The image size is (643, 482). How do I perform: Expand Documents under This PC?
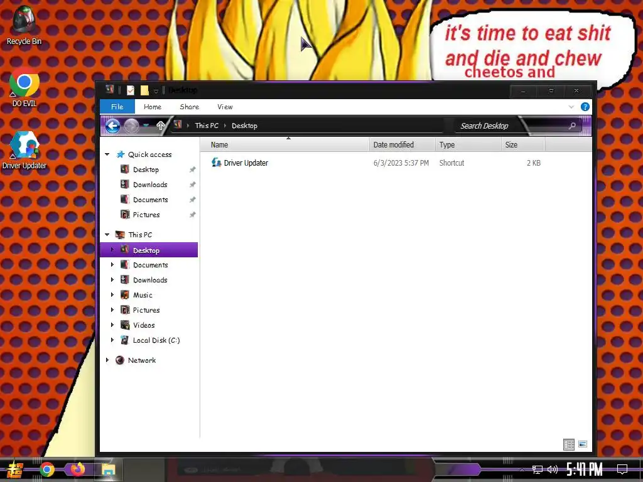tap(112, 265)
